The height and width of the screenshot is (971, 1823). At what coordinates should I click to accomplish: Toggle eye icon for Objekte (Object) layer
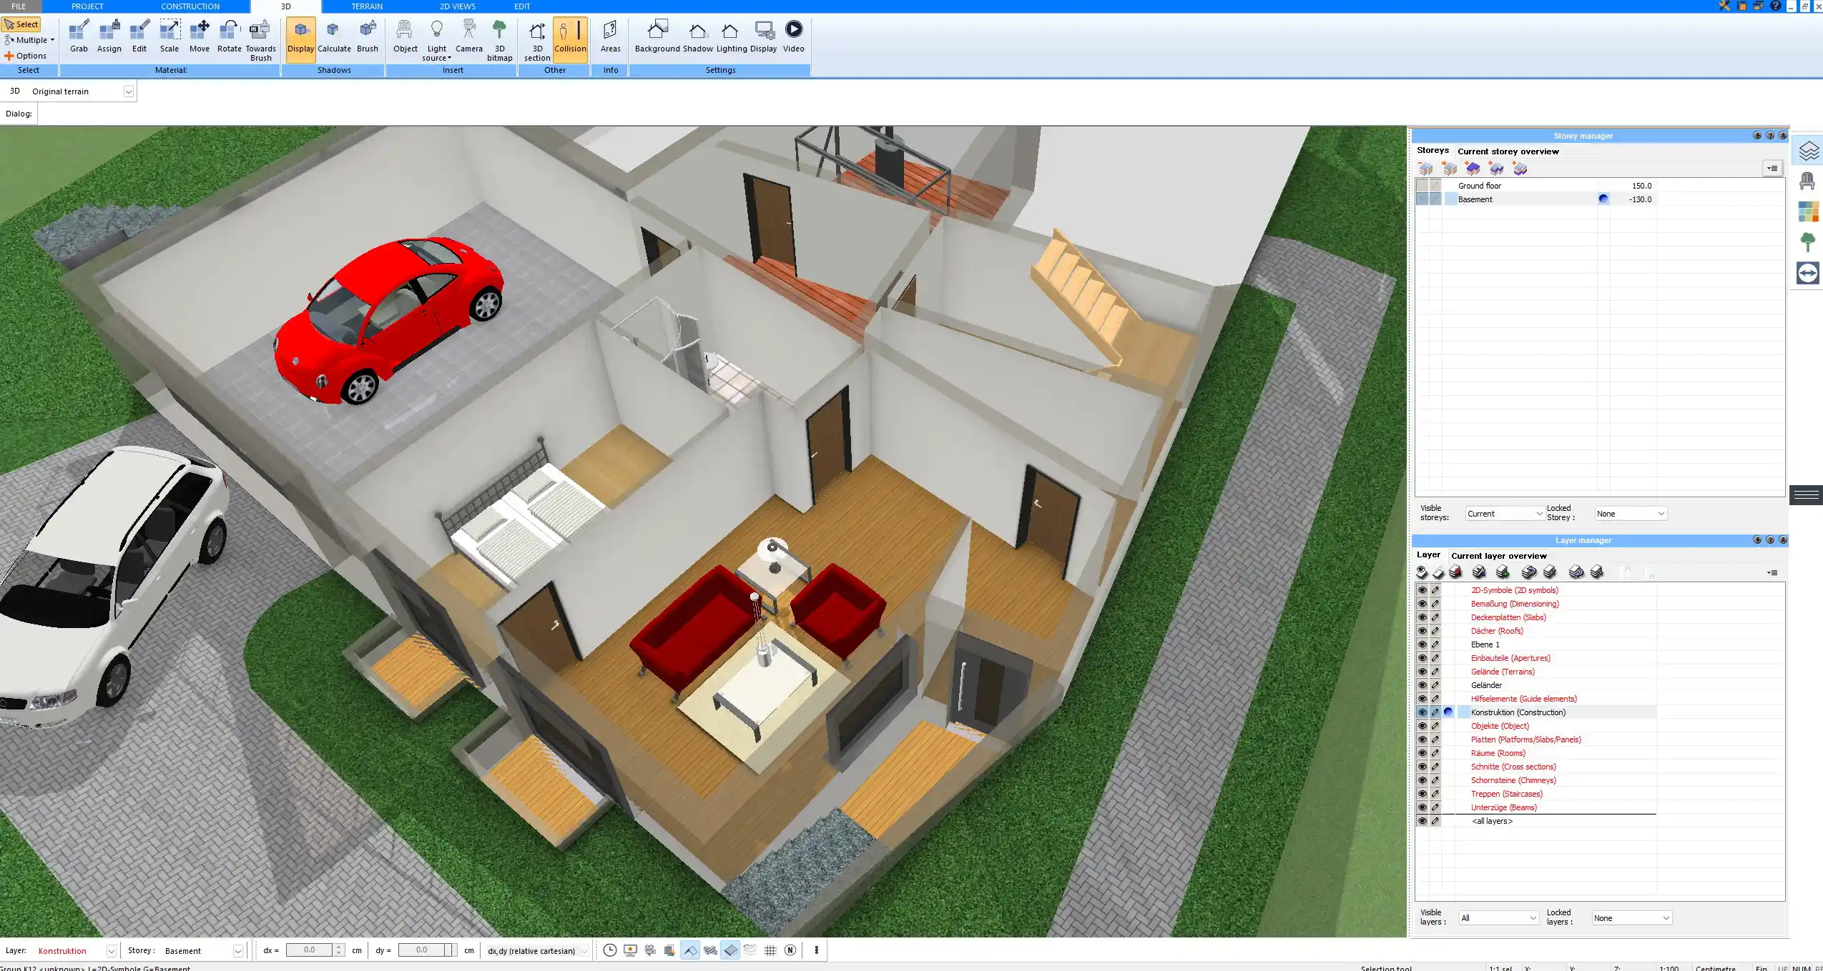1422,726
